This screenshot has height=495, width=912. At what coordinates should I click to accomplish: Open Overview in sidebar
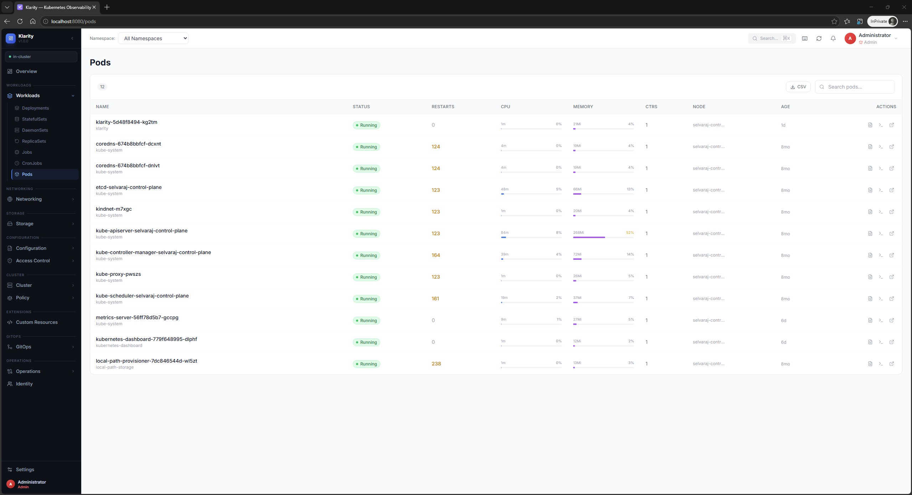coord(41,71)
